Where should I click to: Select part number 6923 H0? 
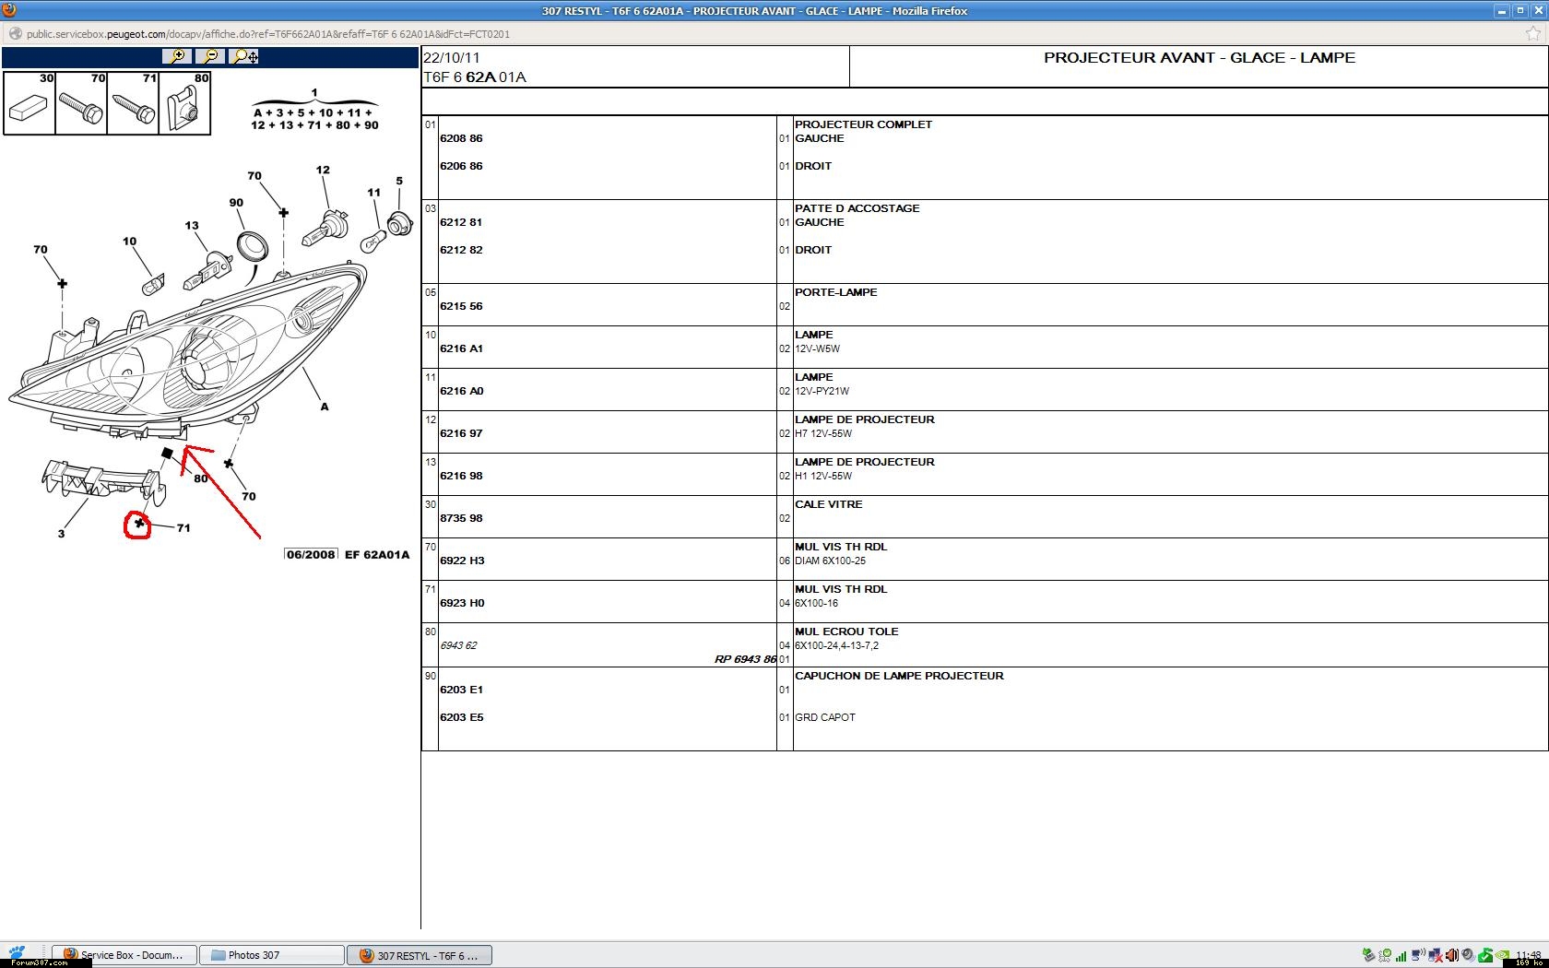(462, 603)
